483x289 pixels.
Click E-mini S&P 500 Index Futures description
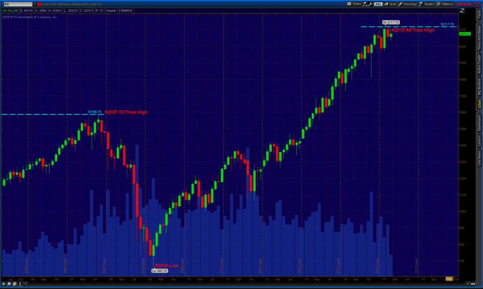72,4
